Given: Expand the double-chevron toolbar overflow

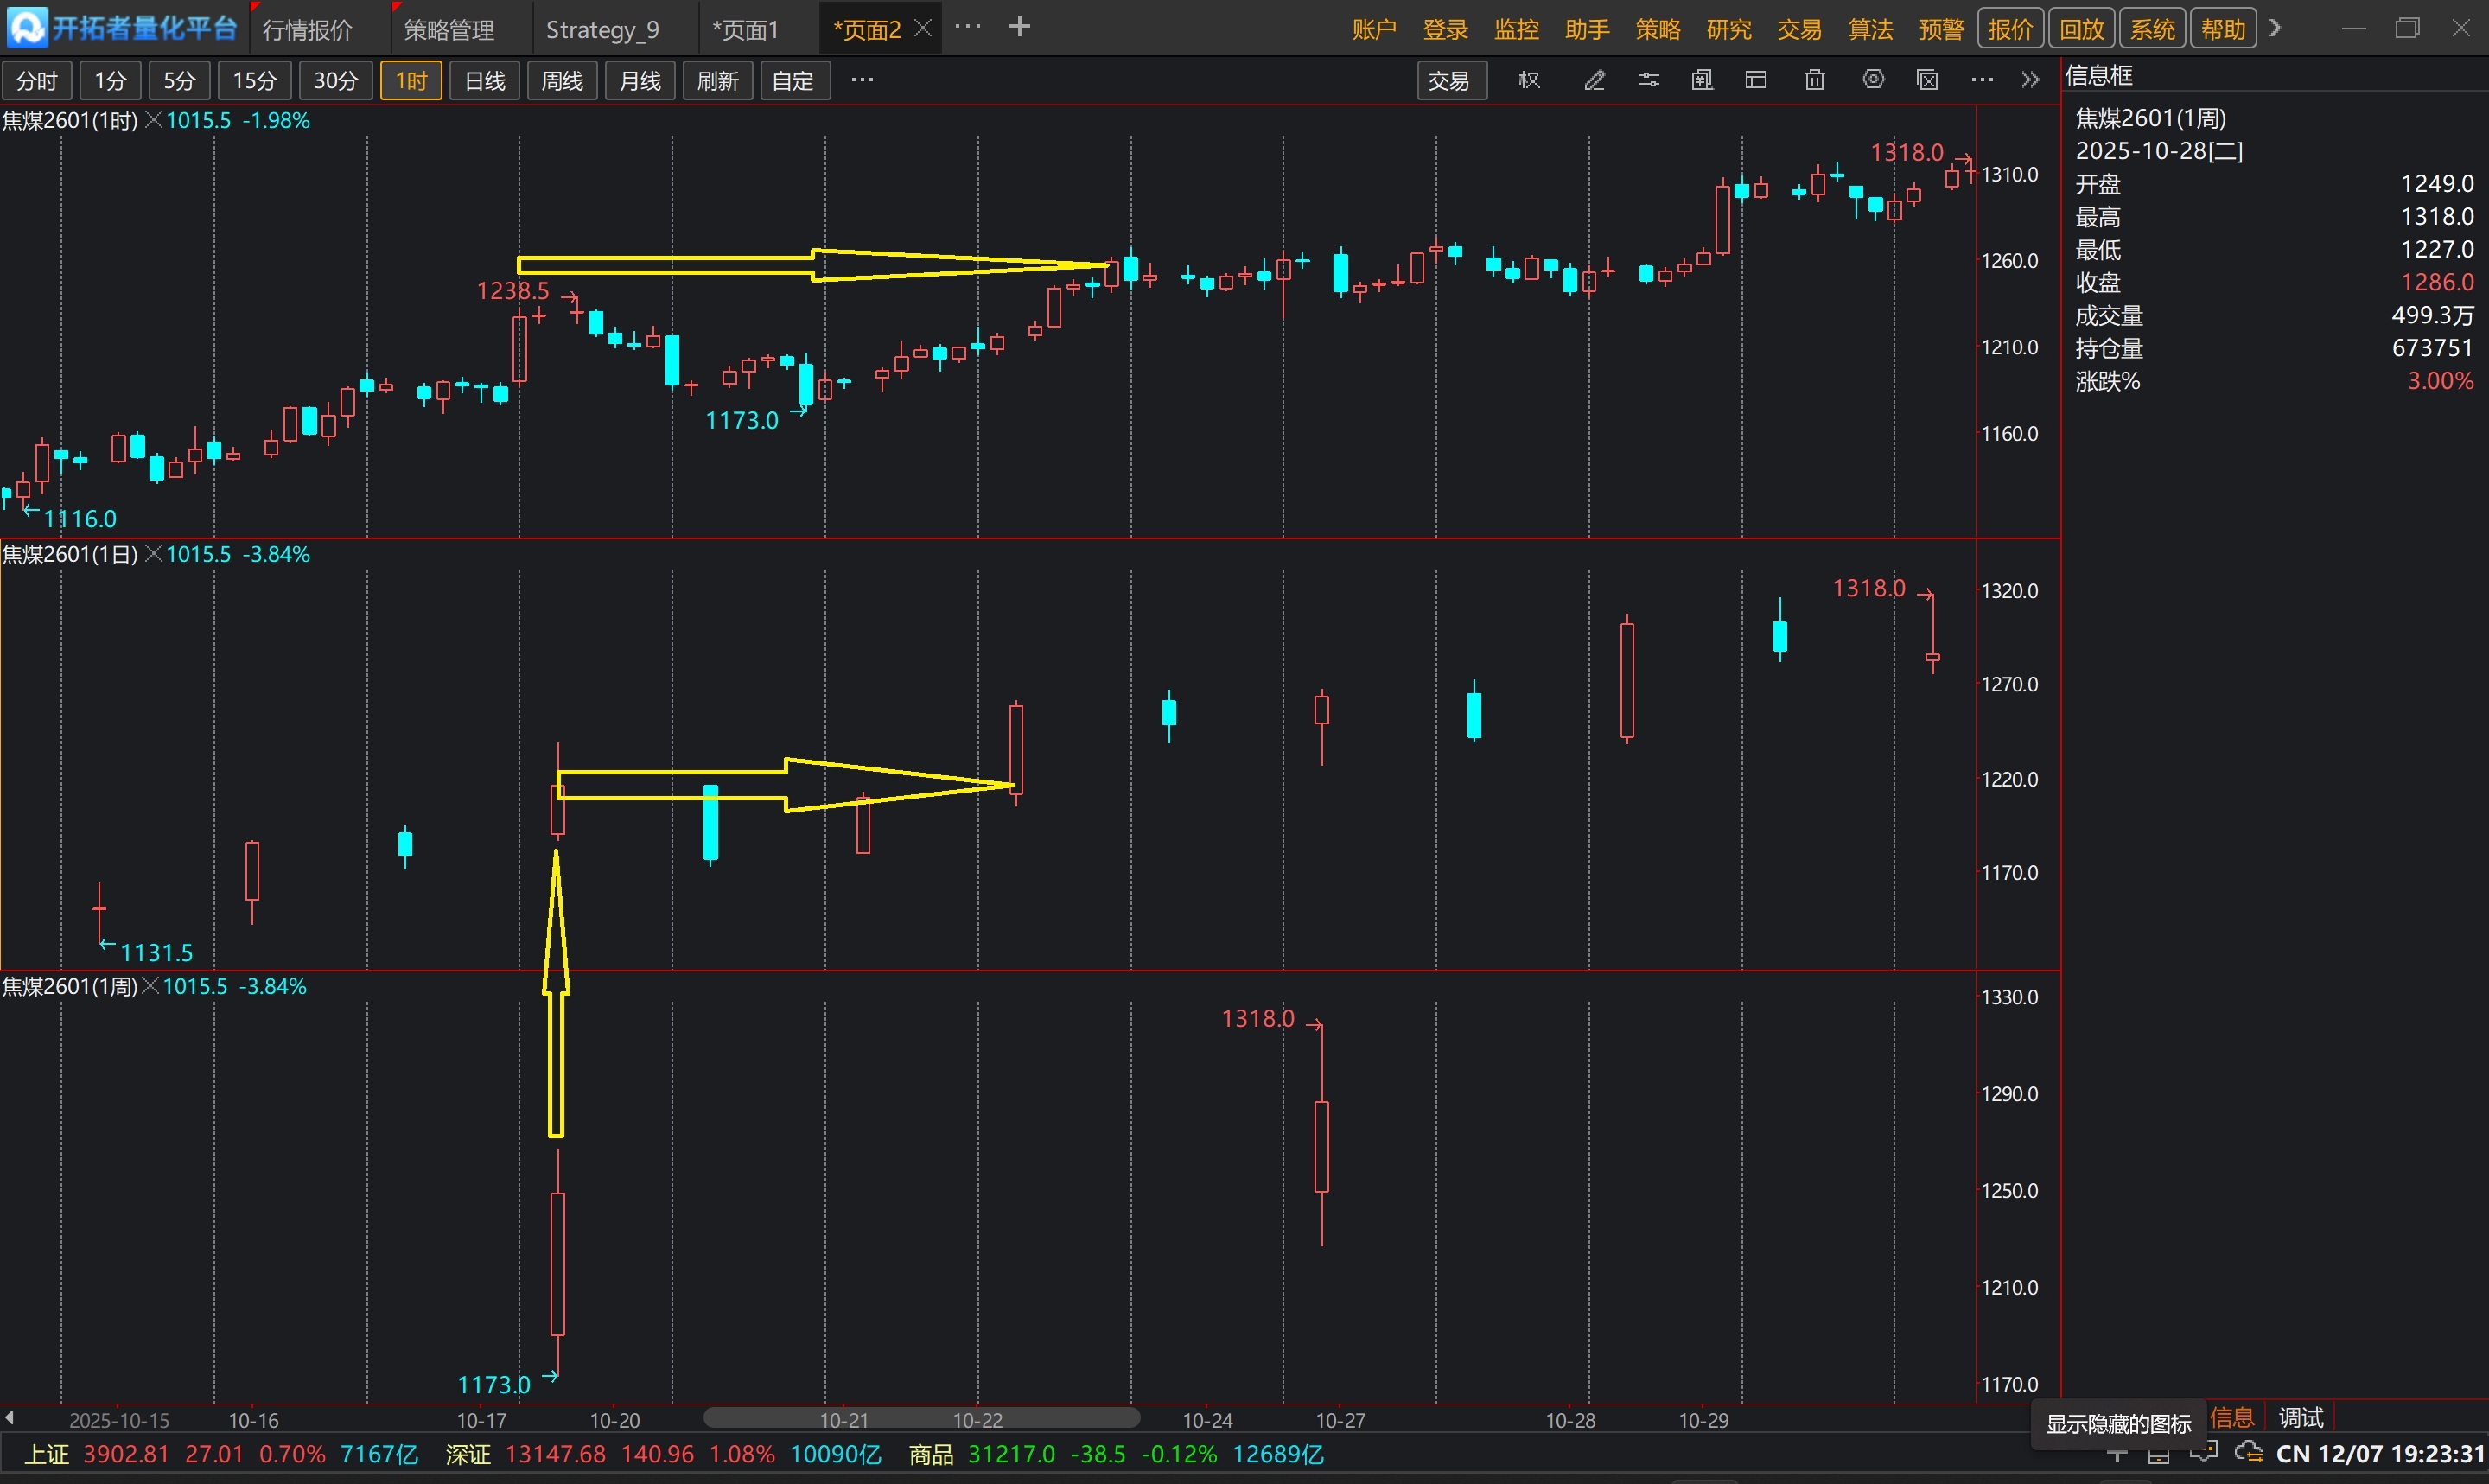Looking at the screenshot, I should [x=2030, y=80].
